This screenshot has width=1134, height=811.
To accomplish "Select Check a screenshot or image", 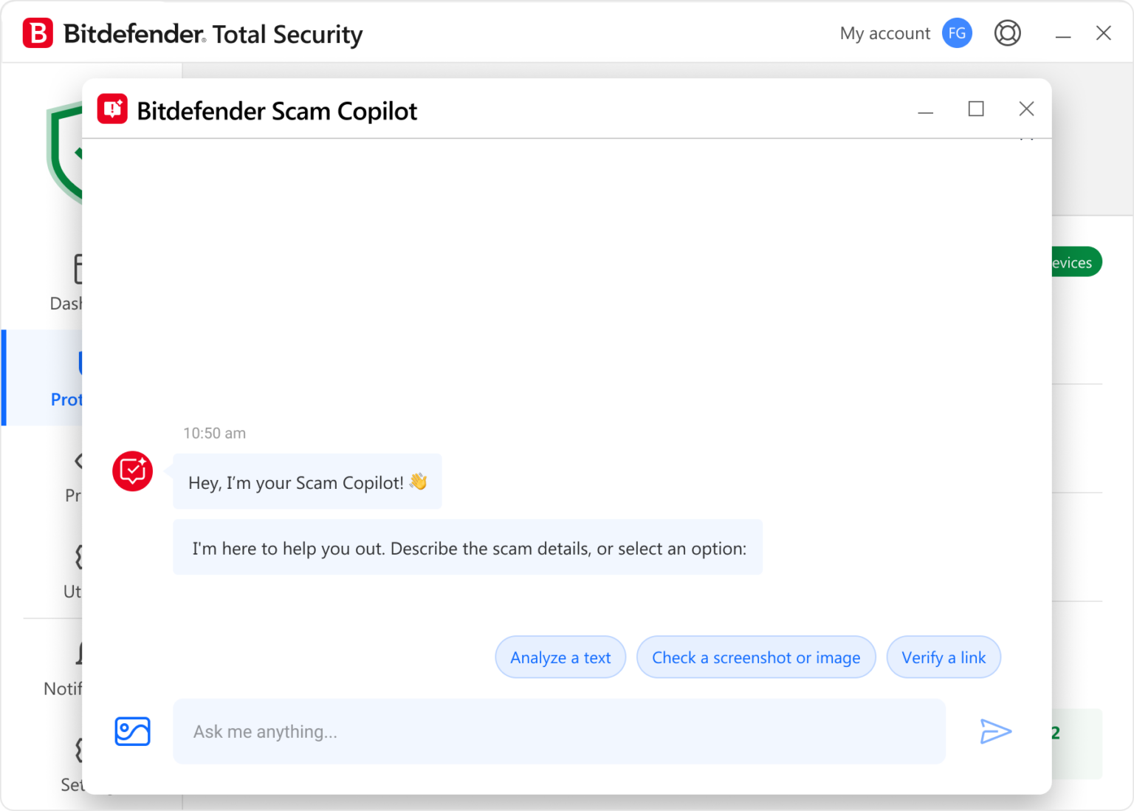I will 756,657.
